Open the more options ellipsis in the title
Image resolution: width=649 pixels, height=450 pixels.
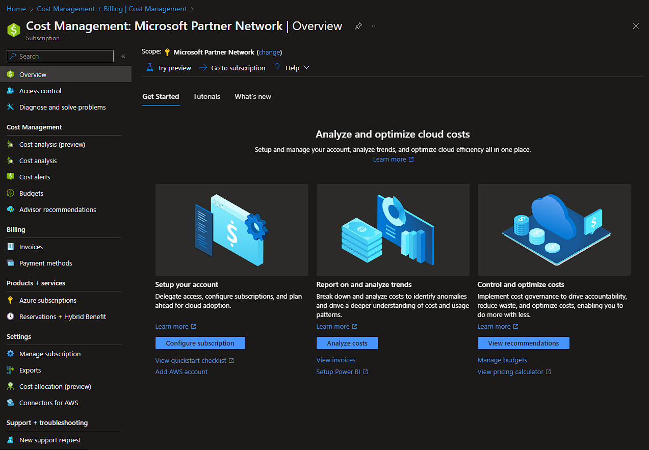click(x=375, y=26)
